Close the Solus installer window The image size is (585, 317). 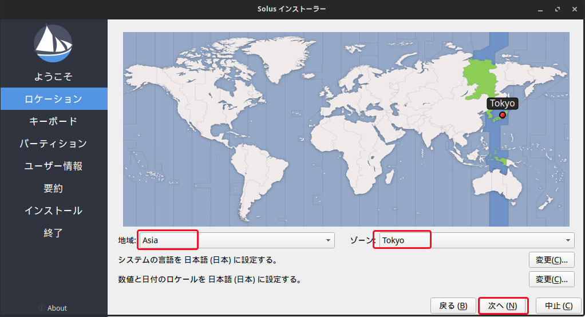click(573, 10)
